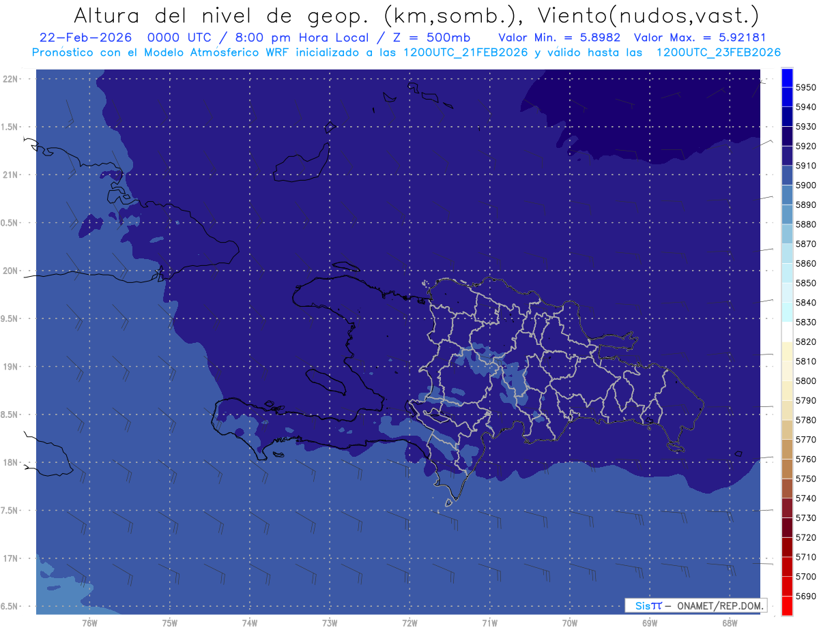Screen dimensions: 819x632
Task: Select the 5950 colorbar value
Action: 806,87
